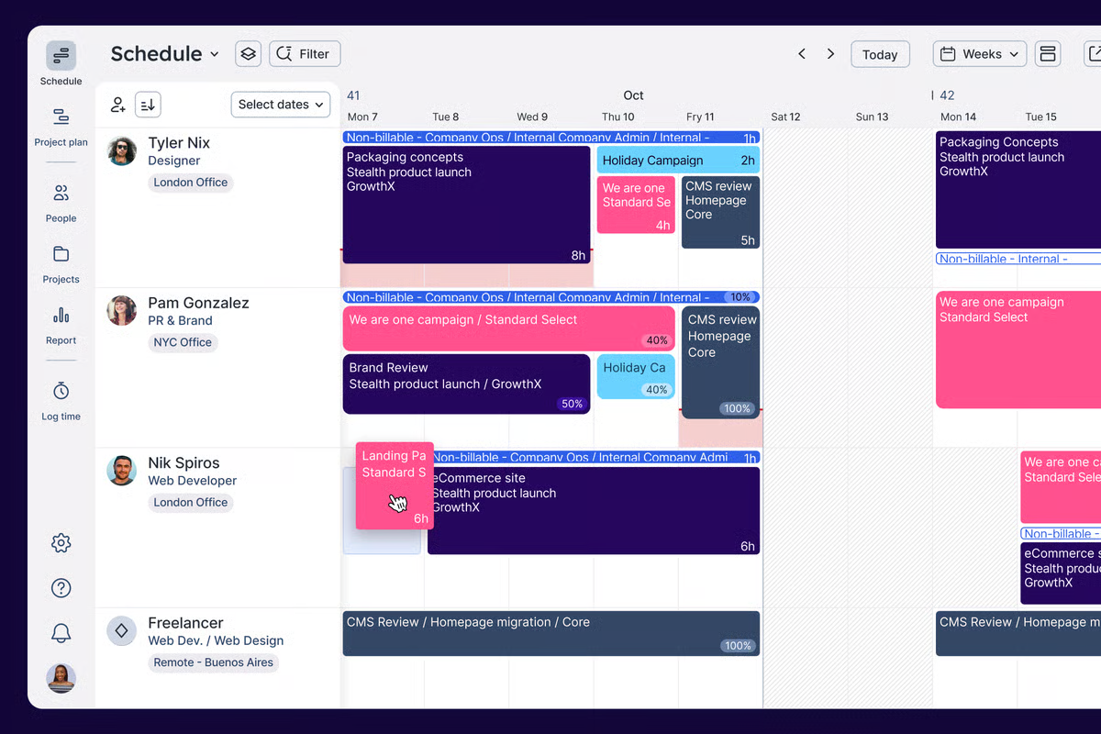This screenshot has width=1101, height=734.
Task: Open the Select dates dropdown
Action: (281, 105)
